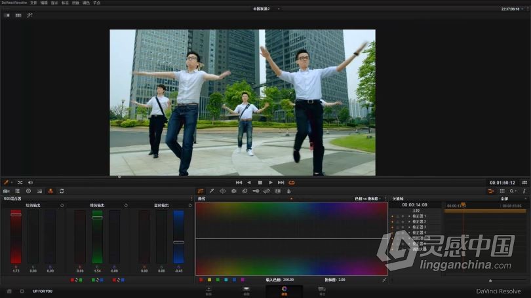Viewport: 531px width, 298px height.
Task: Play the clip forward
Action: click(x=271, y=183)
